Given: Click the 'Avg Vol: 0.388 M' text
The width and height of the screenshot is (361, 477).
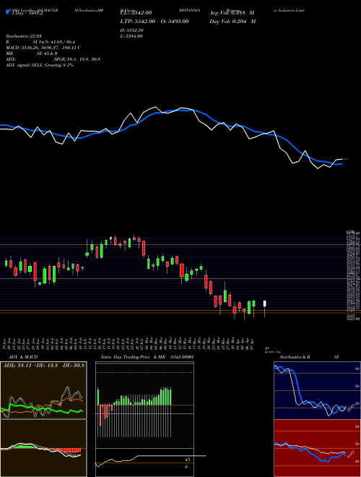Looking at the screenshot, I should click(x=232, y=13).
